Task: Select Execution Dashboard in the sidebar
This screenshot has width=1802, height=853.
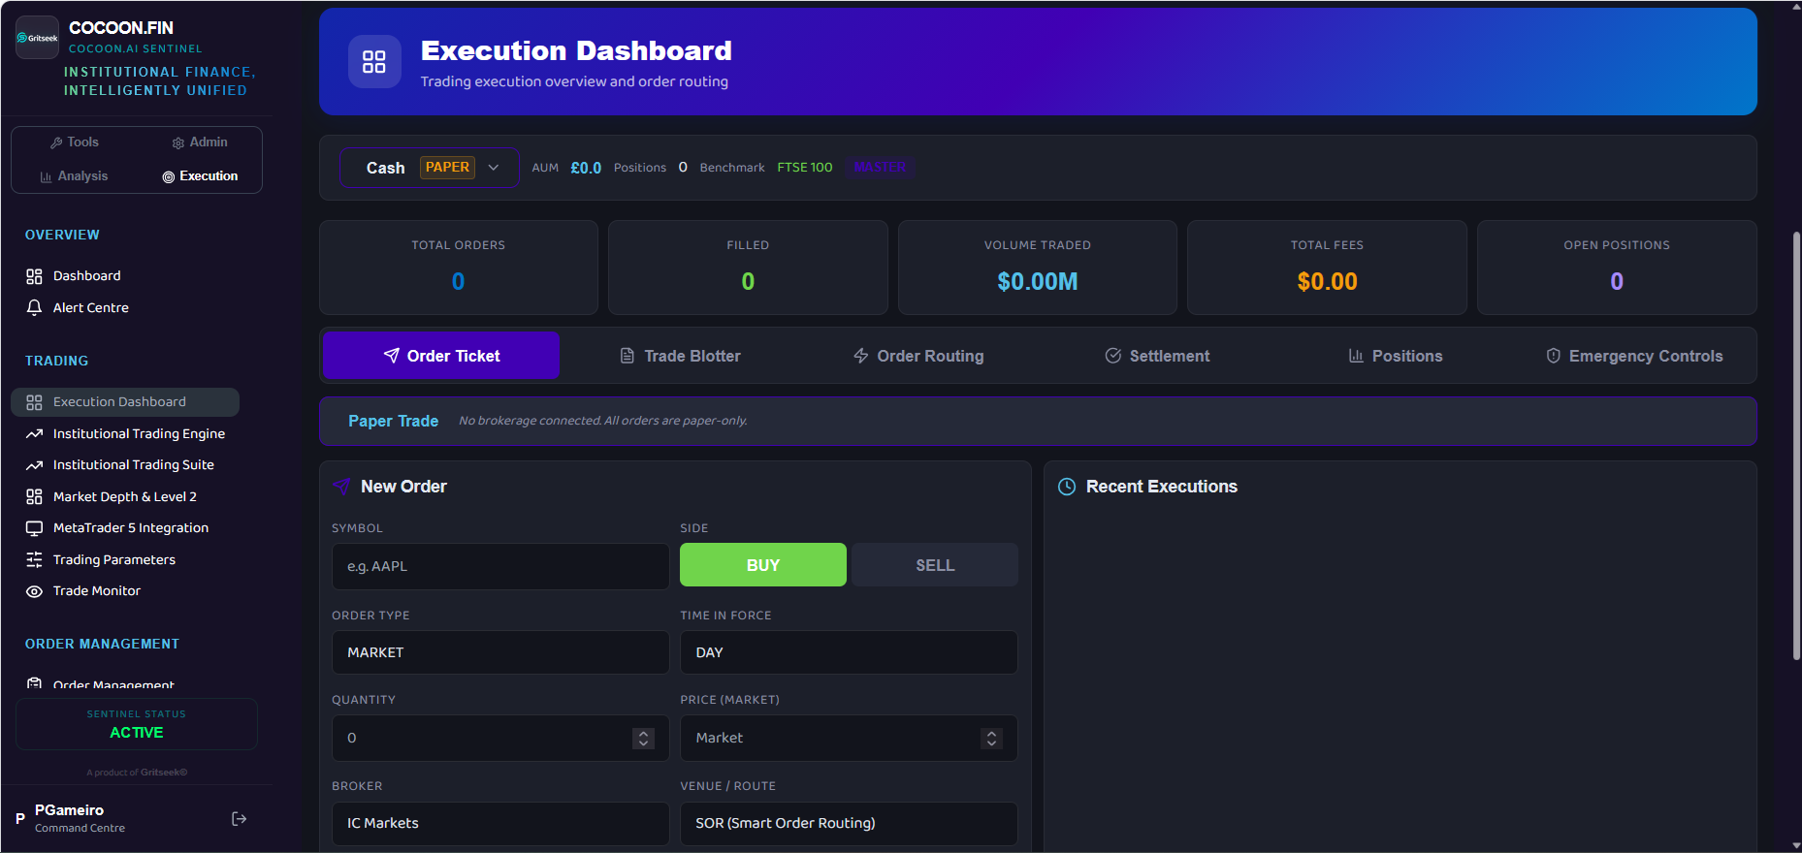Action: click(x=125, y=402)
